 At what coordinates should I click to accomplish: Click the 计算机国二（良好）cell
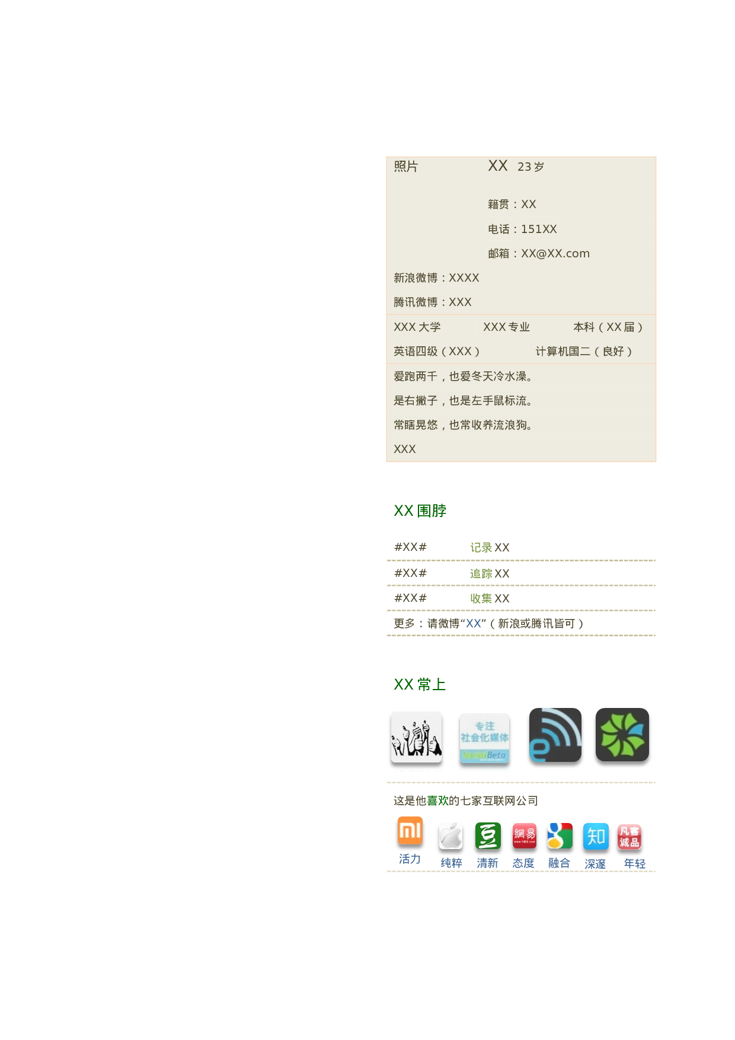tap(585, 351)
